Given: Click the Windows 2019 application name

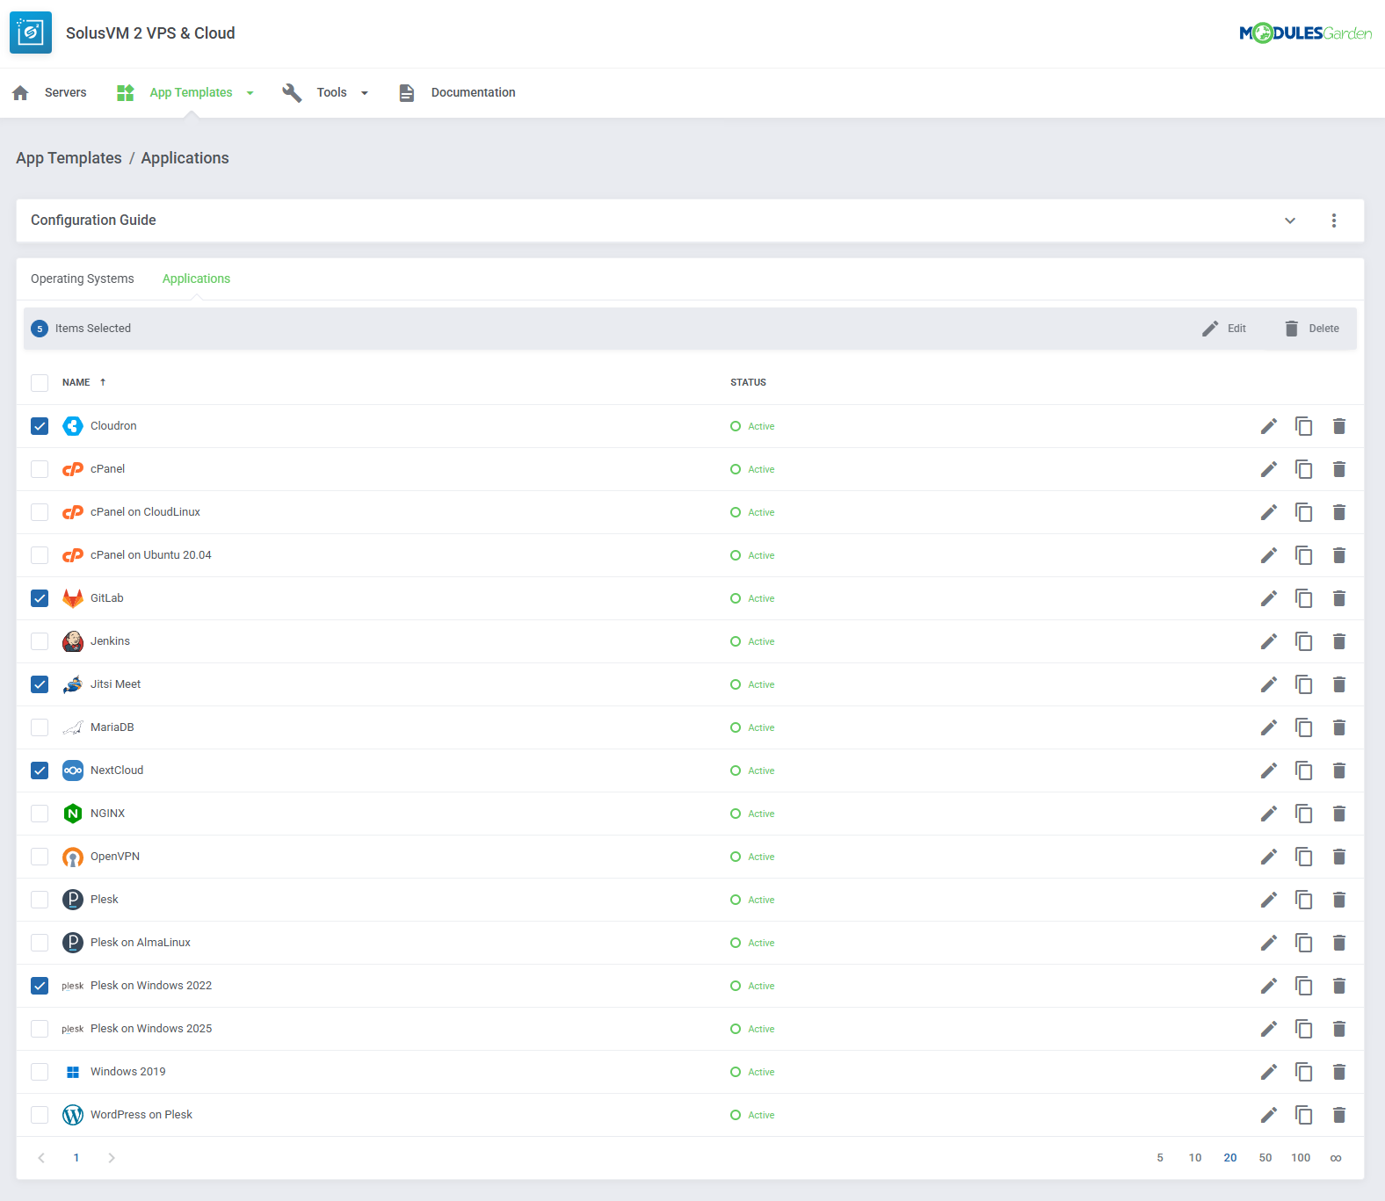Looking at the screenshot, I should pos(128,1072).
